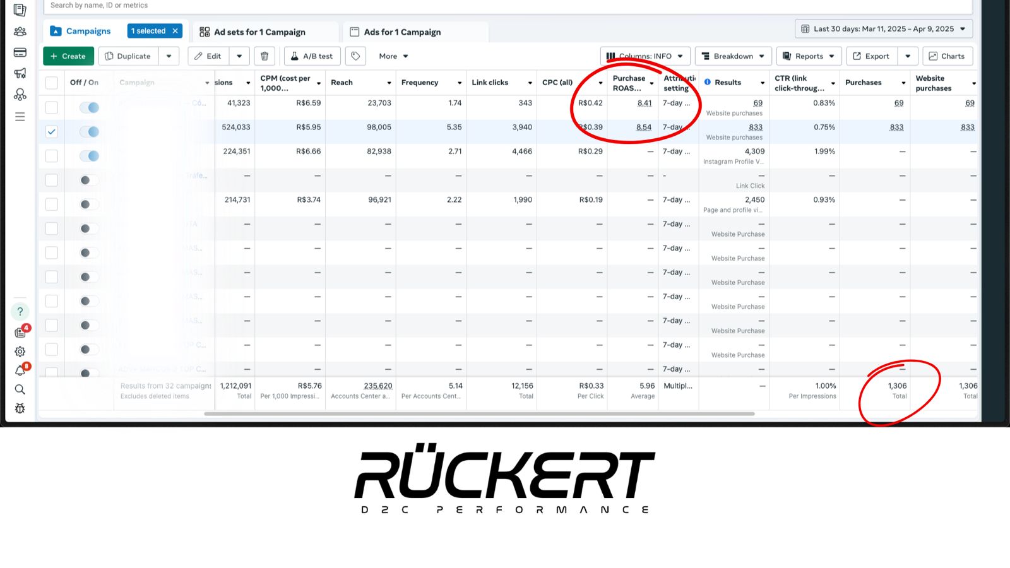
Task: Click the 235,620 total reach value
Action: tap(378, 386)
